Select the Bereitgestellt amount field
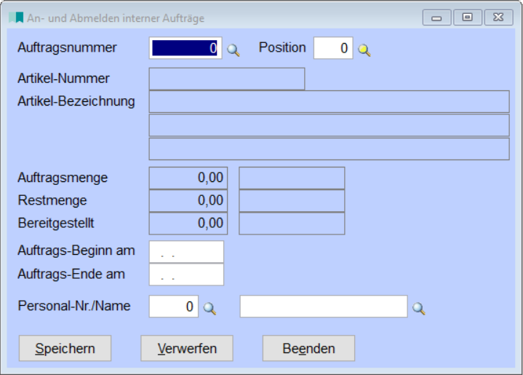The width and height of the screenshot is (523, 375). click(188, 224)
